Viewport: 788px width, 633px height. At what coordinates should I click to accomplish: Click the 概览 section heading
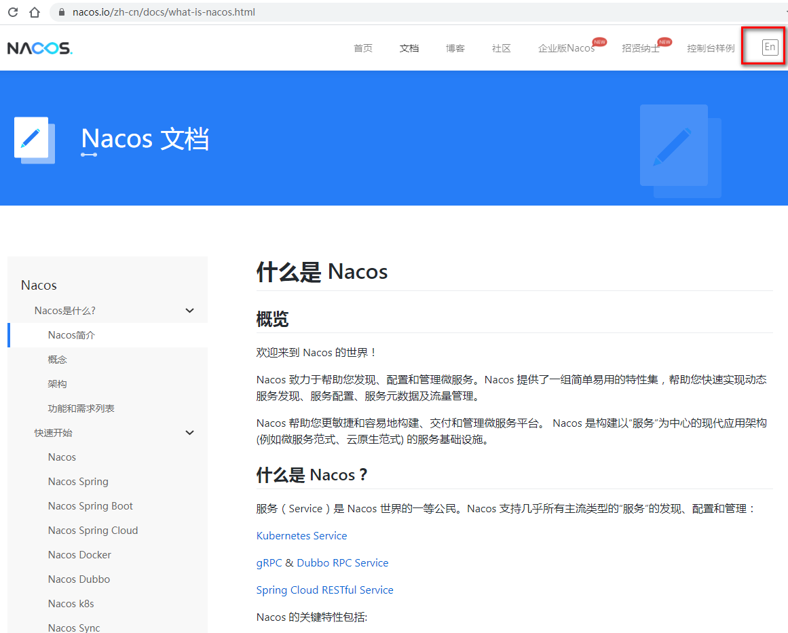coord(272,319)
